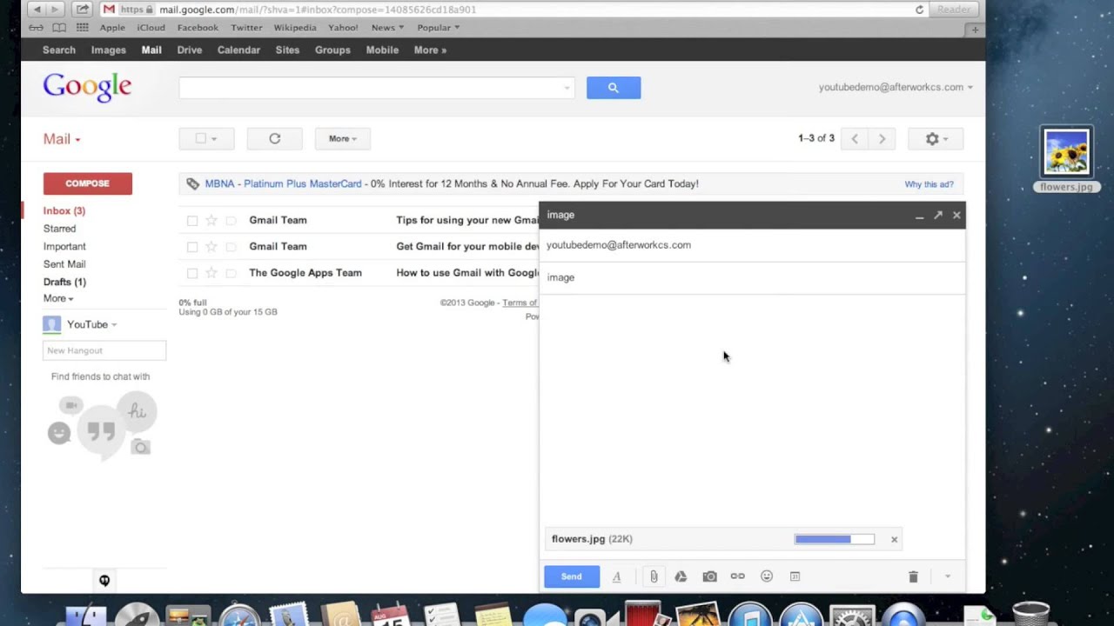Mark first Gmail Team email as important
This screenshot has width=1114, height=626.
coord(231,221)
